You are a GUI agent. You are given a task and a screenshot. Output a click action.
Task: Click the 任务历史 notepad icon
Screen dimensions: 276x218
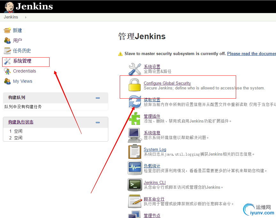(x=7, y=51)
